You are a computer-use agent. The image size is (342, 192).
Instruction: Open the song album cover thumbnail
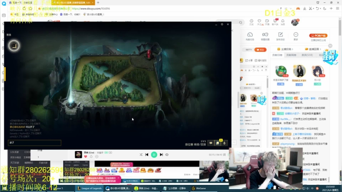78,154
